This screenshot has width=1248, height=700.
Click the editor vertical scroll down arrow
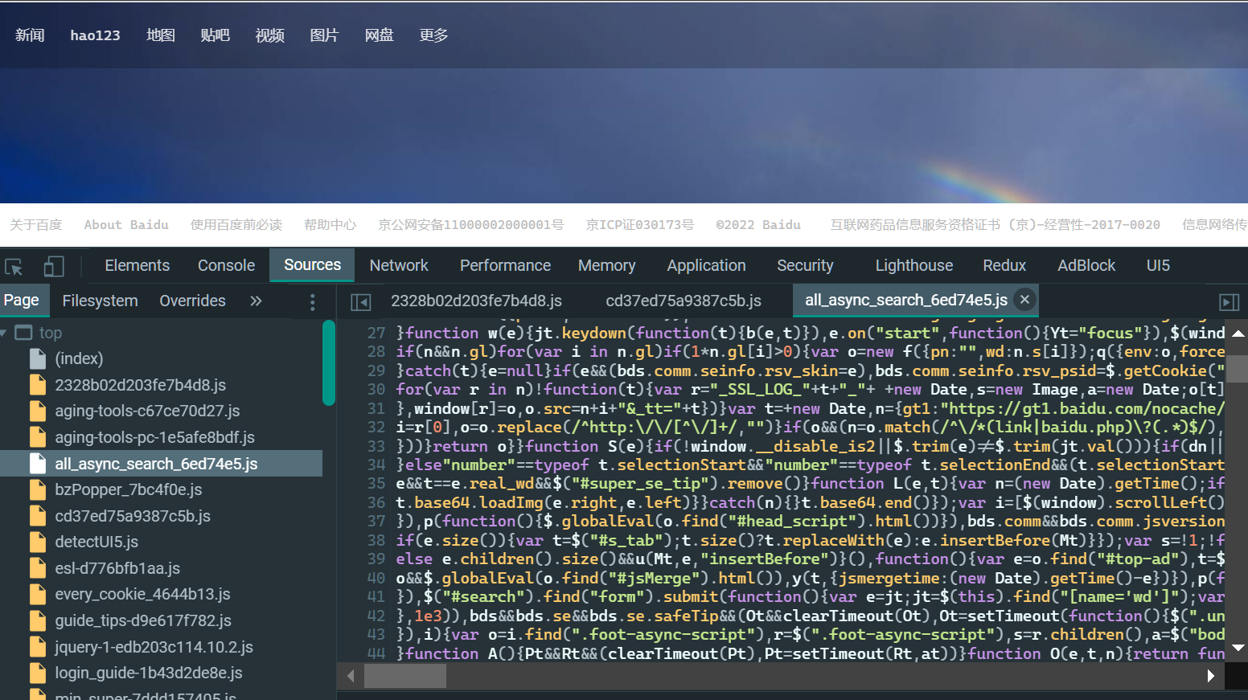click(1238, 647)
